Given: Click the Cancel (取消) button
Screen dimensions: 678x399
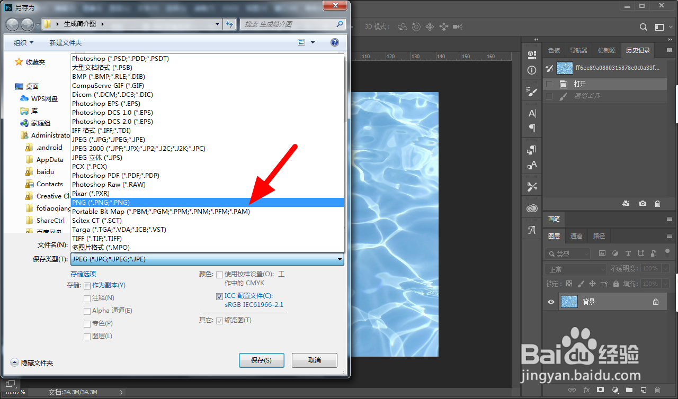Looking at the screenshot, I should (314, 360).
